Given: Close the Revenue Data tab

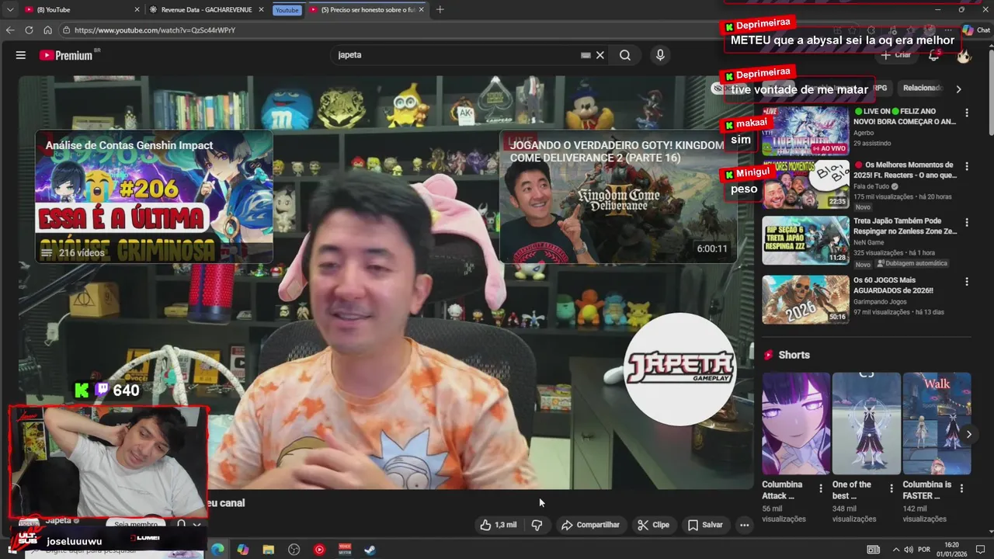Looking at the screenshot, I should click(262, 9).
